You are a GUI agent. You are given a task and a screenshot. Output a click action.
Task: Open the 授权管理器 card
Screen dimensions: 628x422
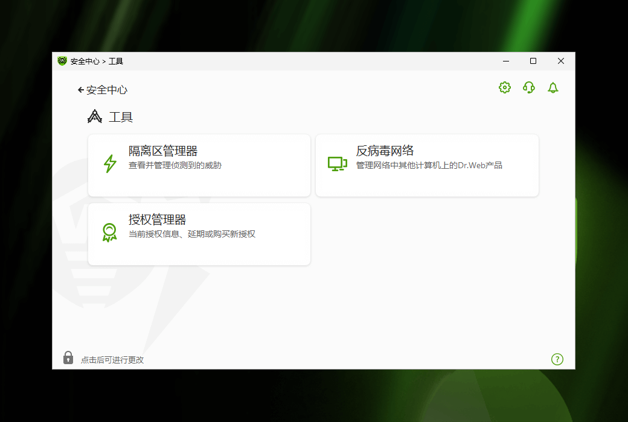point(199,234)
